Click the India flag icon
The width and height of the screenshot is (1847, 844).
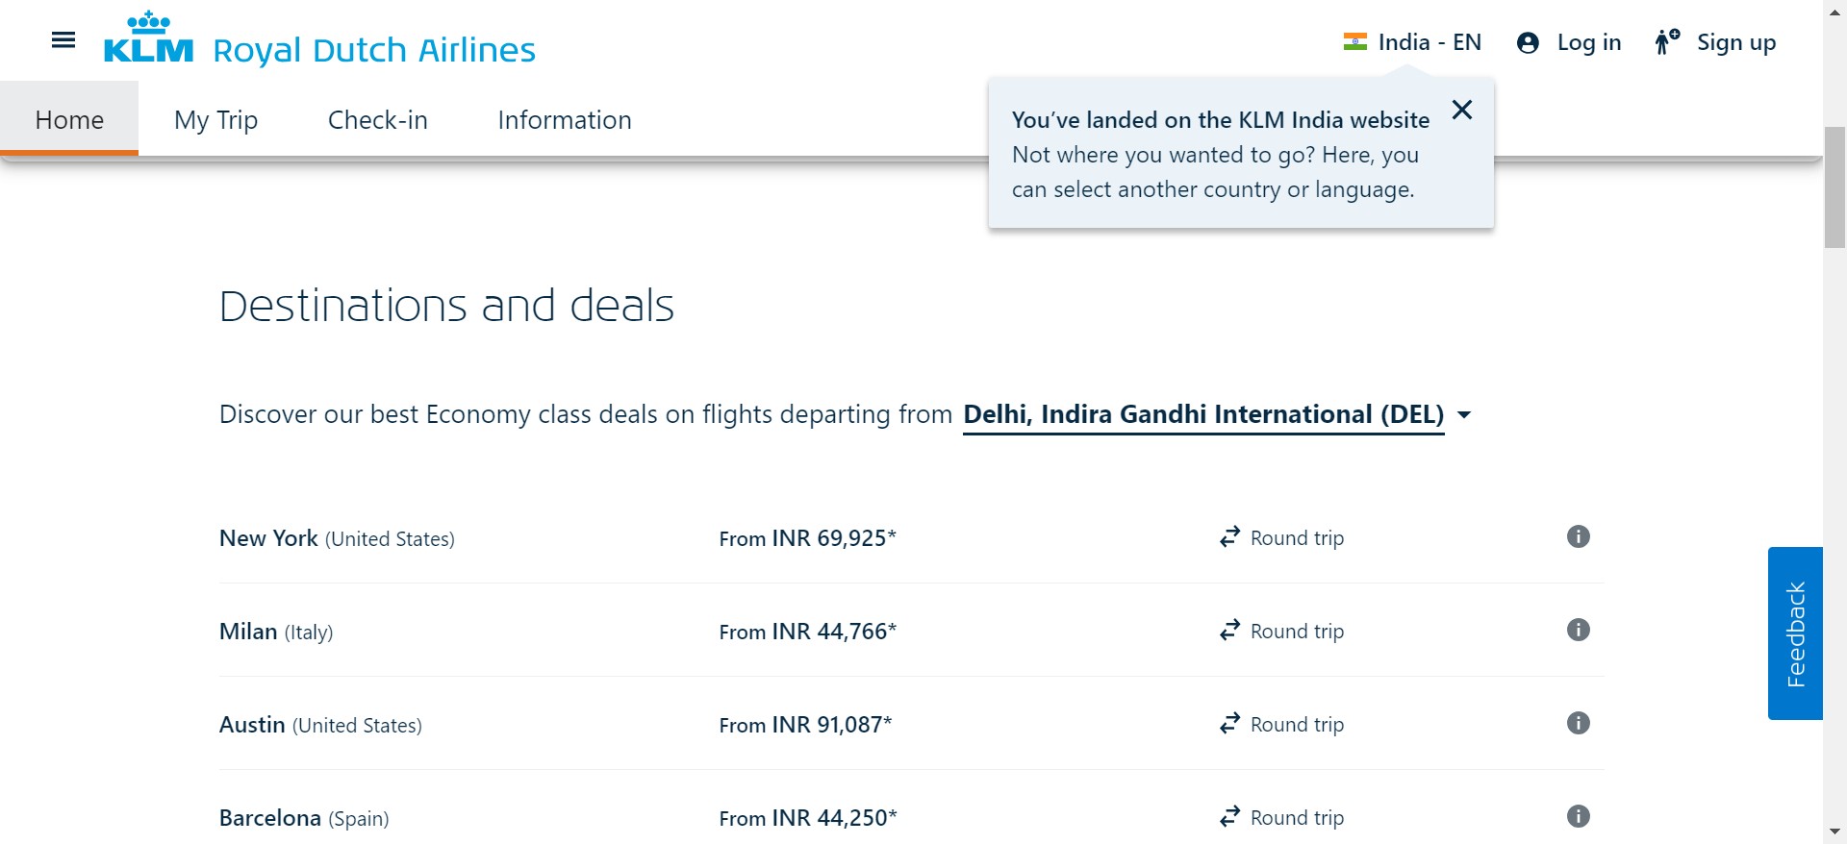pyautogui.click(x=1354, y=42)
